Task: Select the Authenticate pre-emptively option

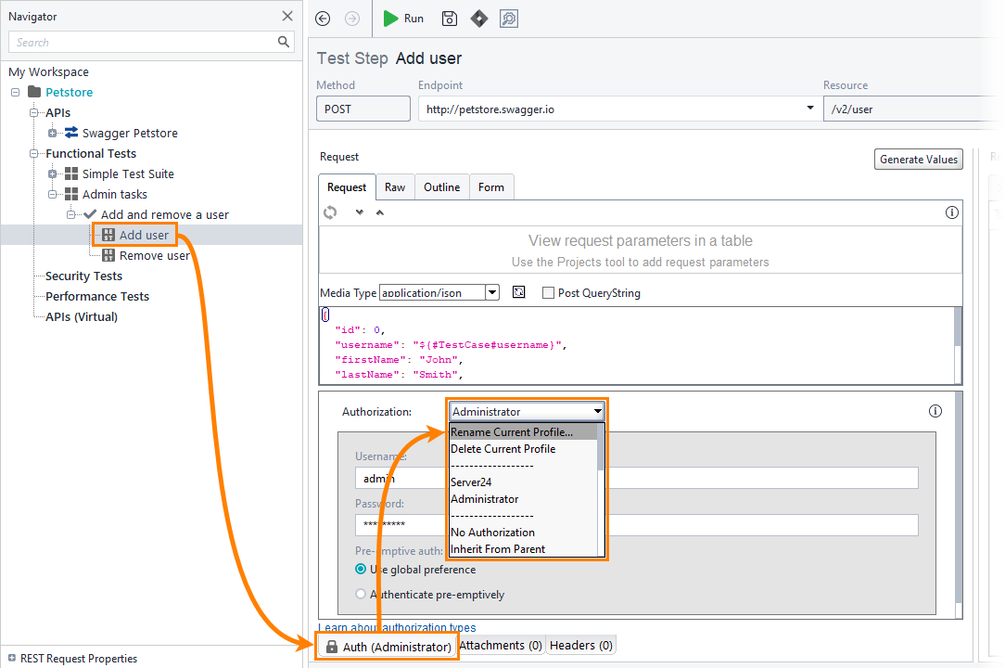Action: point(361,595)
